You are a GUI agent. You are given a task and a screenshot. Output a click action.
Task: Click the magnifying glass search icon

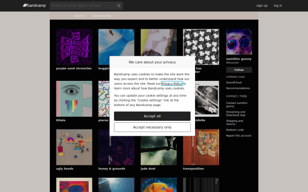119,6
